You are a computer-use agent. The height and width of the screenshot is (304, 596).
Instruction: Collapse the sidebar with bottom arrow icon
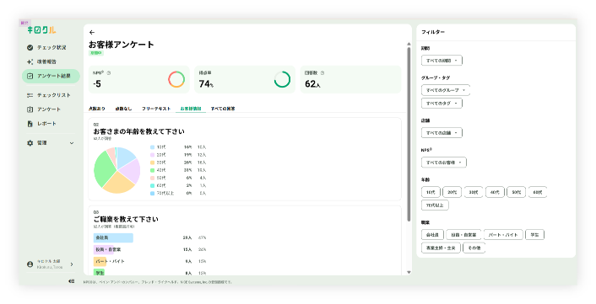point(72,281)
